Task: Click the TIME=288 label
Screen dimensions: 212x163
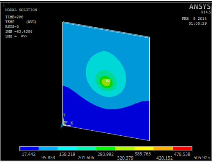Action: pos(14,17)
